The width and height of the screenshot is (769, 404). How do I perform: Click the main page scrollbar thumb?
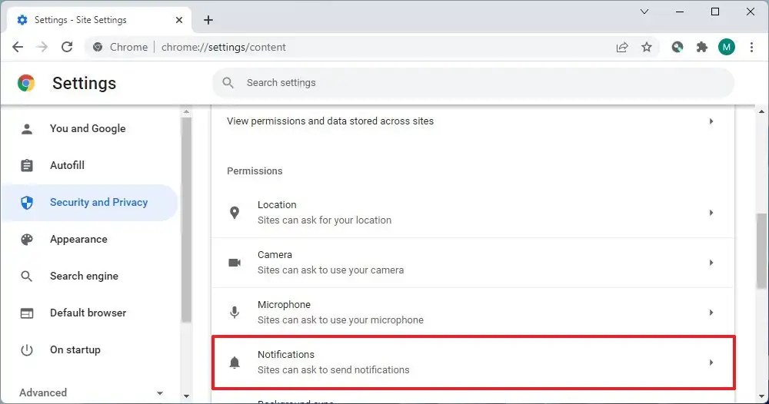click(761, 251)
